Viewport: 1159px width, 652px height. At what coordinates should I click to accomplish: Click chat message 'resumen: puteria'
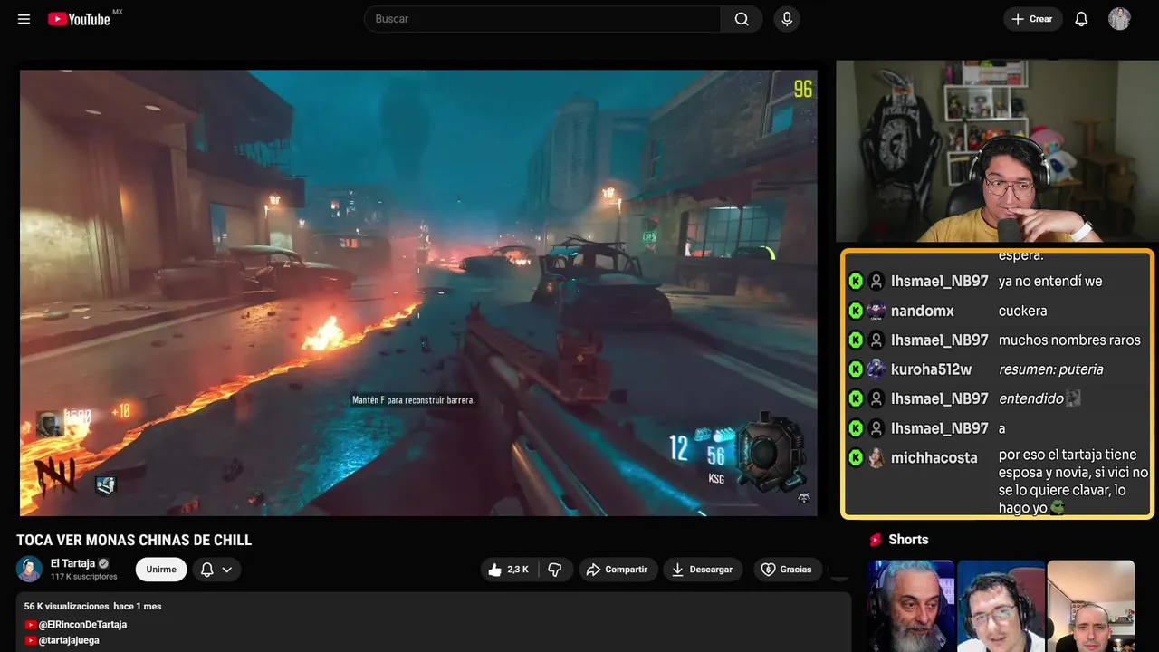(1050, 369)
